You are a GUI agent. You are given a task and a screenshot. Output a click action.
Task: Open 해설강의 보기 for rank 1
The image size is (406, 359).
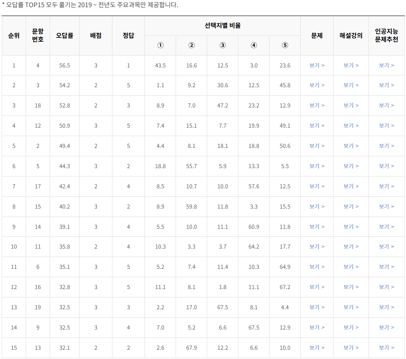click(x=351, y=65)
